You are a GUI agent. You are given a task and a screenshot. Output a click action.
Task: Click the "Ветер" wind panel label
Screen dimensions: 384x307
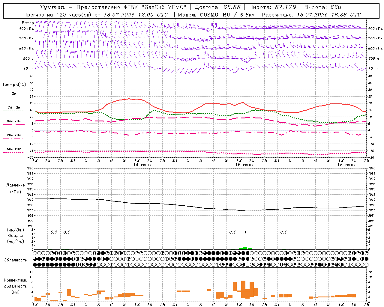point(28,23)
